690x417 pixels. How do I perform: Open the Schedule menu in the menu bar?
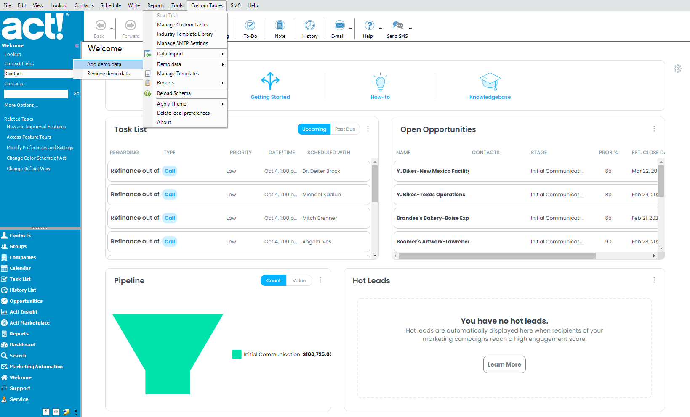pos(111,5)
